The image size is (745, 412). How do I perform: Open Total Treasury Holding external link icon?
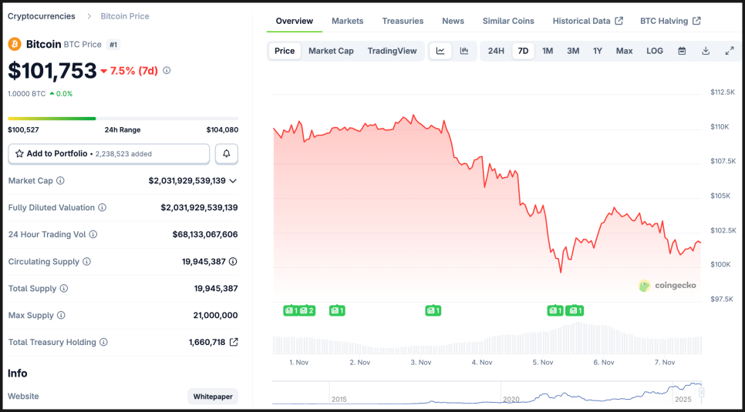point(234,342)
